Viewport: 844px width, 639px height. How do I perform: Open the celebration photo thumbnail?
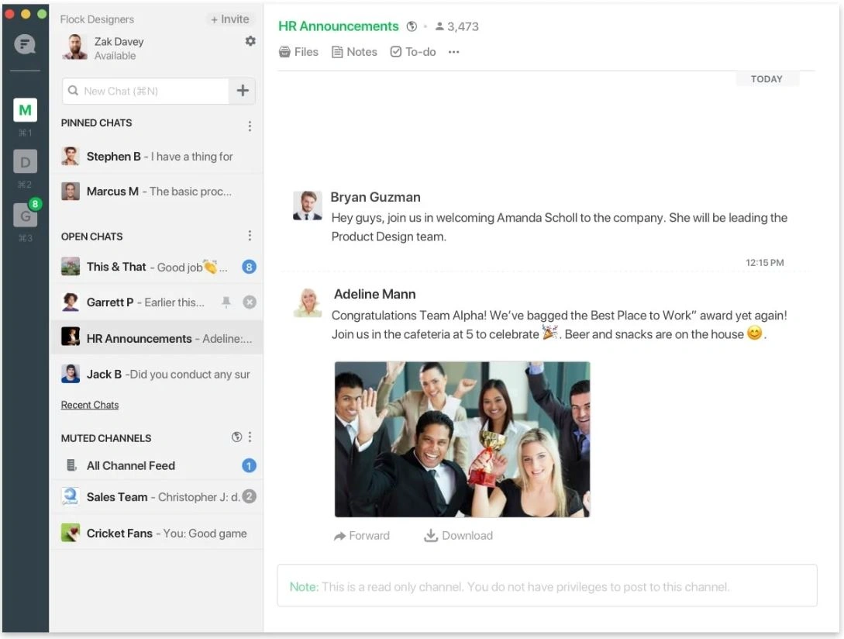[462, 439]
